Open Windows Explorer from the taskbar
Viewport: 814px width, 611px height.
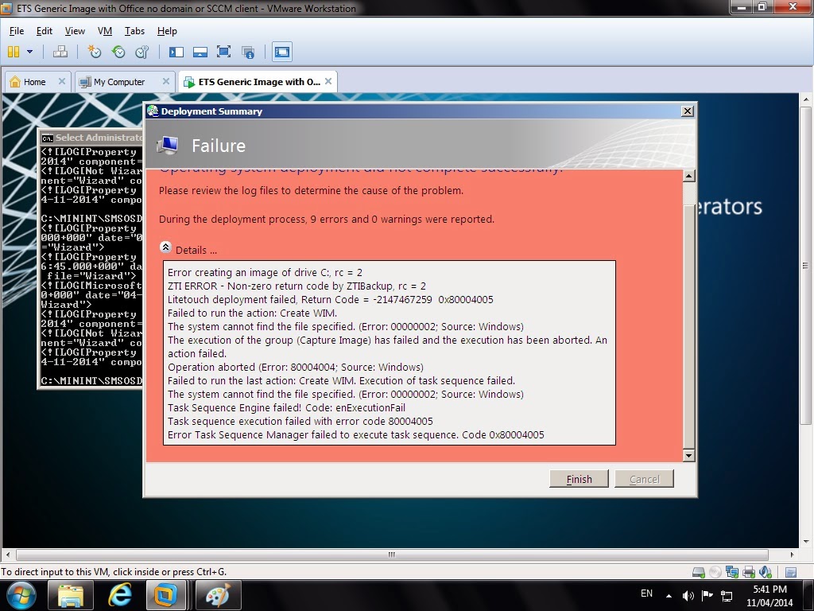click(x=71, y=595)
